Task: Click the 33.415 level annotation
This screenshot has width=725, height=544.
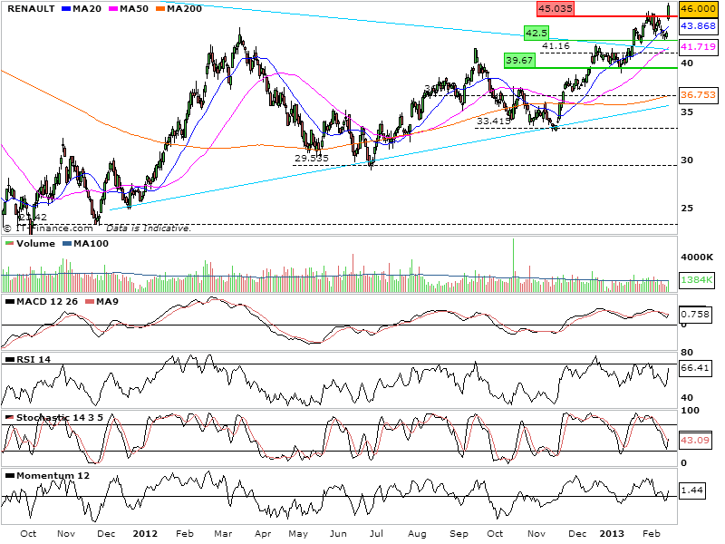Action: tap(493, 121)
